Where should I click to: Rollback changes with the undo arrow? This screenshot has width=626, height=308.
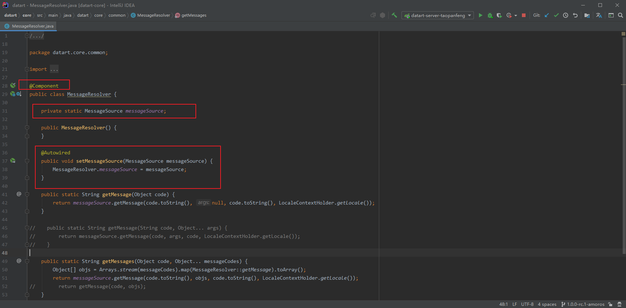tap(575, 15)
